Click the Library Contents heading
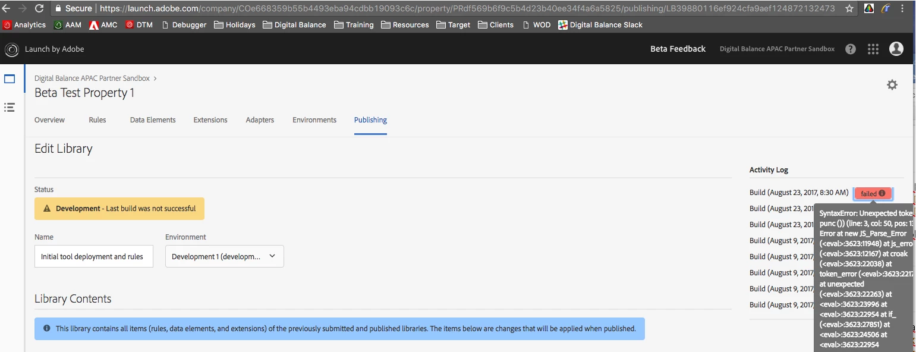Image resolution: width=916 pixels, height=352 pixels. point(73,298)
